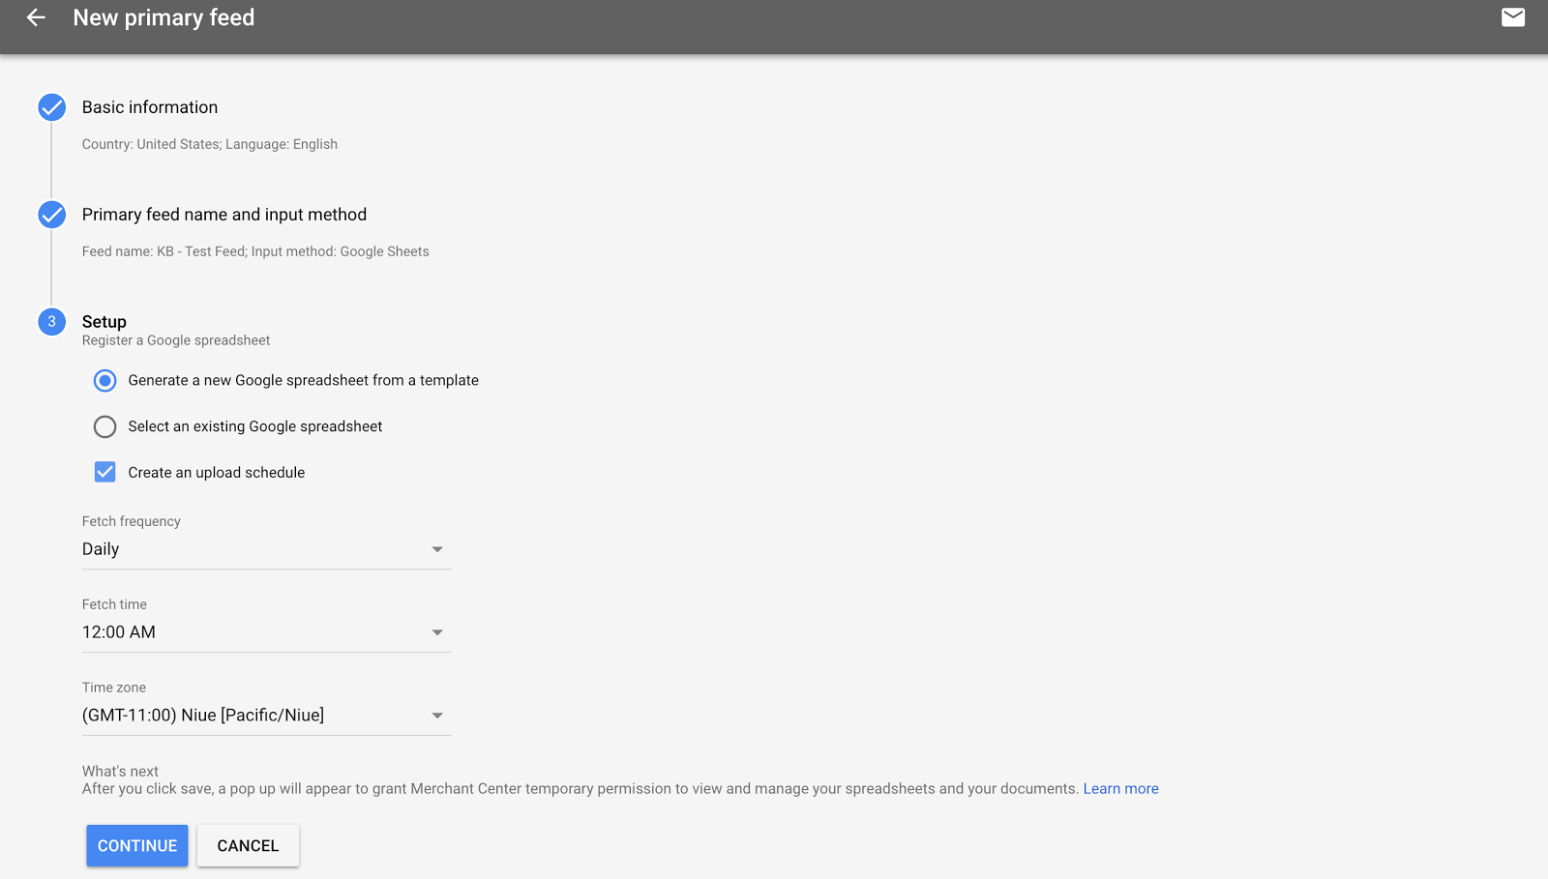This screenshot has height=879, width=1548.
Task: Click the Daily frequency value
Action: pos(101,549)
